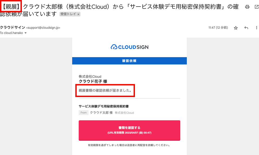Click the 親展書類の確認依頼が届きました message

point(105,91)
